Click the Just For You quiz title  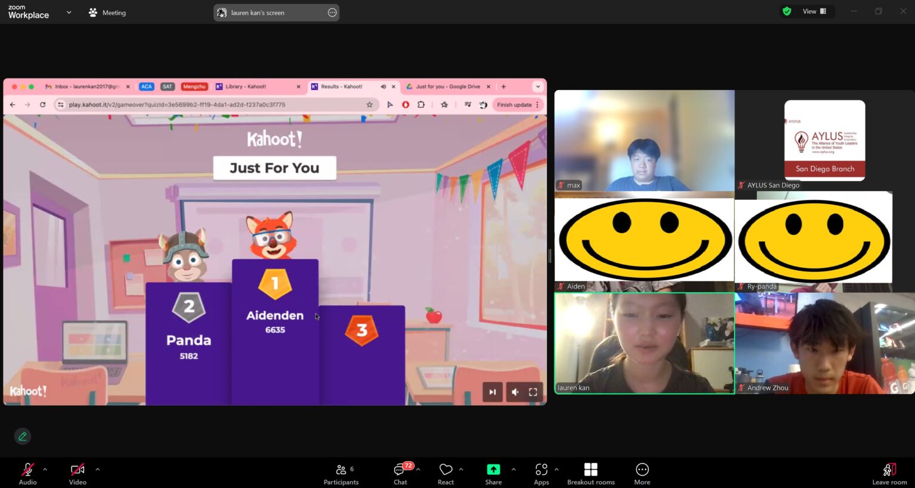point(275,168)
